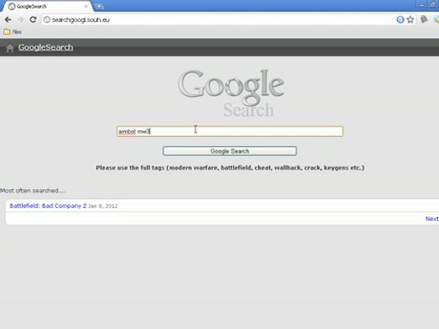The image size is (439, 329).
Task: Click the Google Search logo image
Action: (231, 93)
